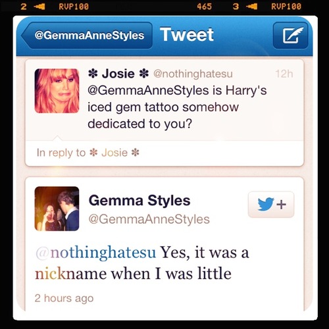Go back to @GemmaAnneStyles profile

87,36
